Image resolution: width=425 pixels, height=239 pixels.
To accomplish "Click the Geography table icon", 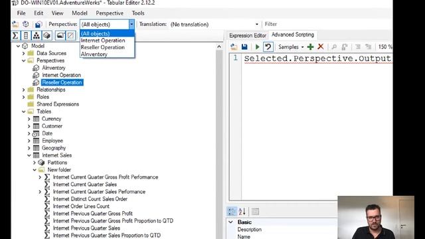I will tap(36, 148).
